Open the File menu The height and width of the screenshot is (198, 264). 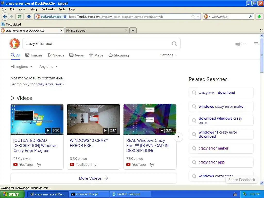point(4,9)
